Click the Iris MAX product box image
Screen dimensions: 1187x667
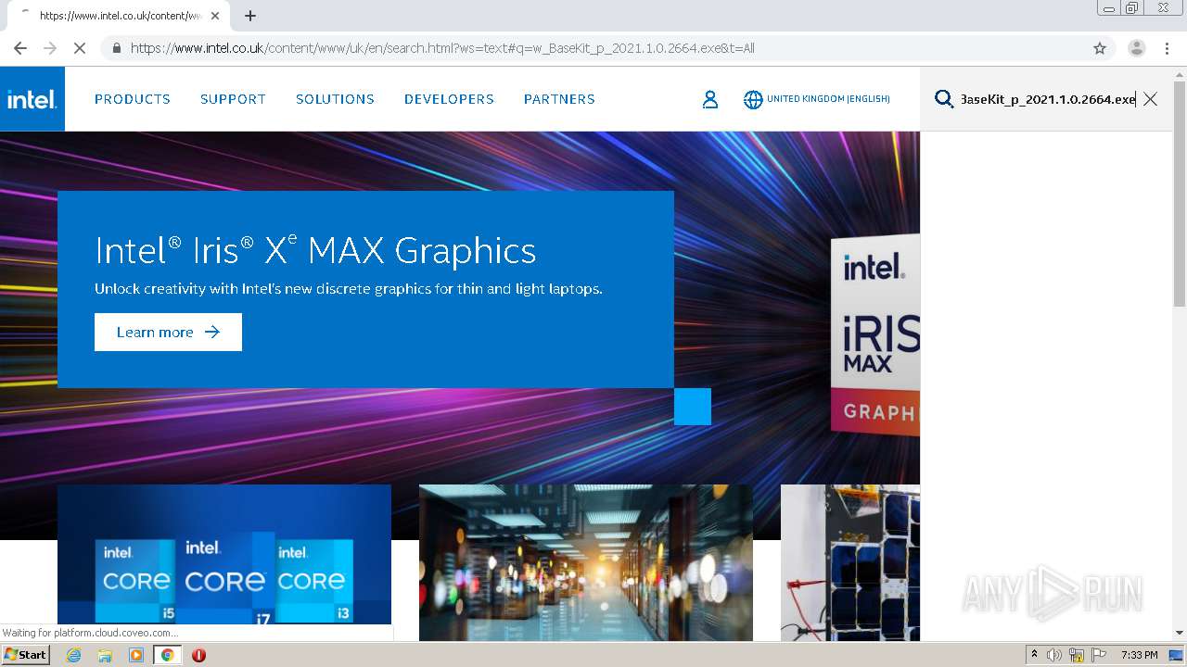point(874,335)
